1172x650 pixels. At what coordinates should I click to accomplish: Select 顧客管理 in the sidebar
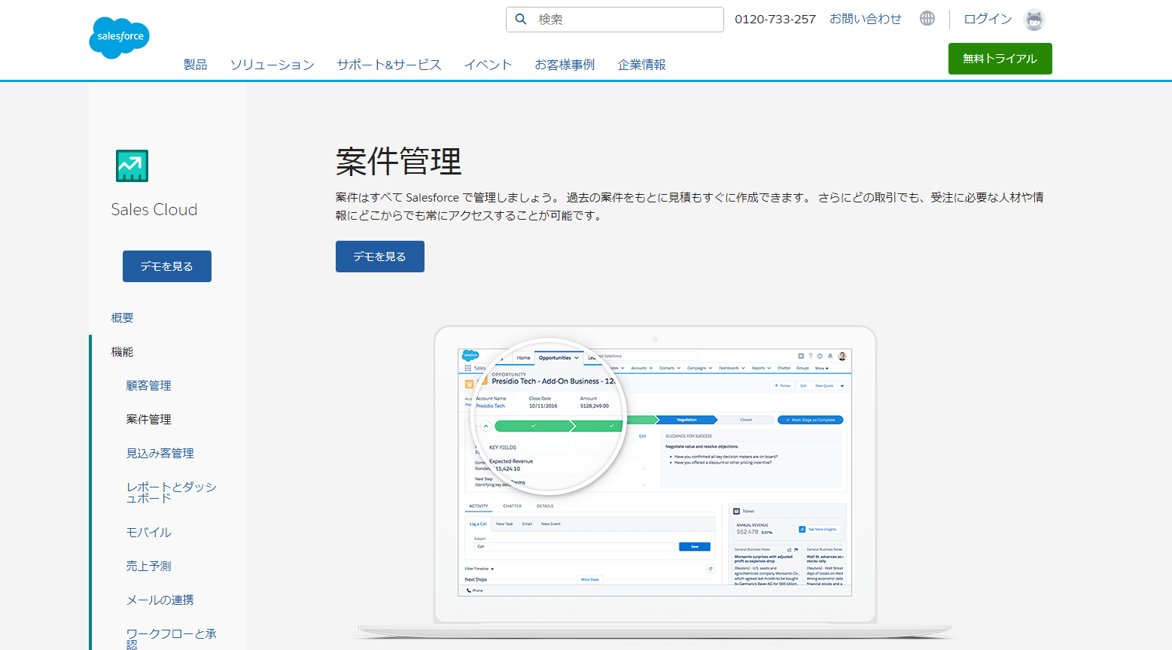[148, 385]
